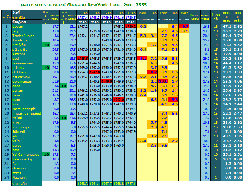Select green bonus cell 10 for dada
The width and height of the screenshot is (245, 187).
click(x=63, y=86)
